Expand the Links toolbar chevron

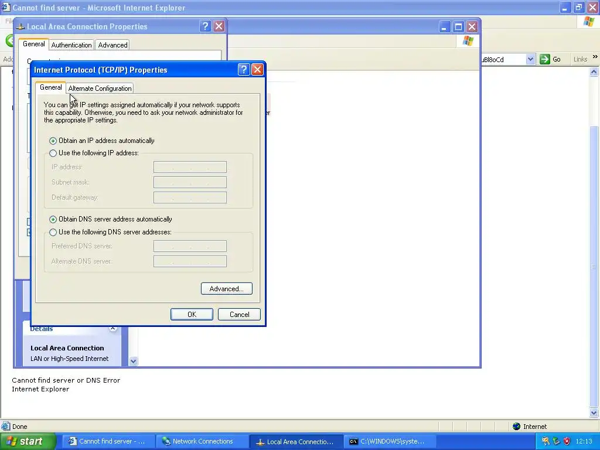[x=595, y=57]
